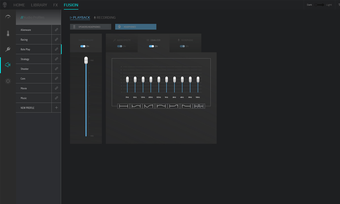Screen dimensions: 340x204
Task: Click the plus icon beside NEW PROFILE
Action: tap(56, 108)
